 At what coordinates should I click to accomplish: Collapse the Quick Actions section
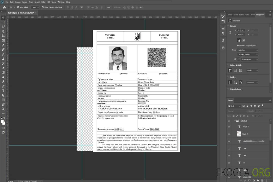[x=228, y=89]
